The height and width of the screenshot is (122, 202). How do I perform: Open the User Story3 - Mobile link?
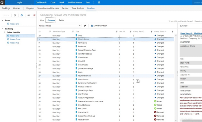tap(191, 33)
